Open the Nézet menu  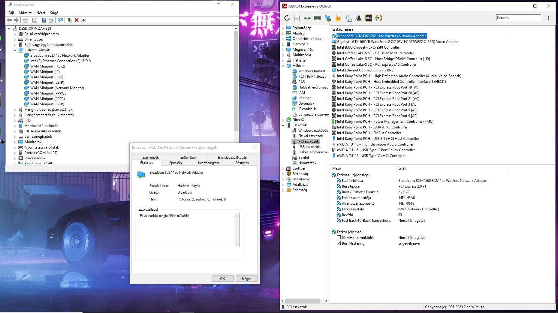41,13
